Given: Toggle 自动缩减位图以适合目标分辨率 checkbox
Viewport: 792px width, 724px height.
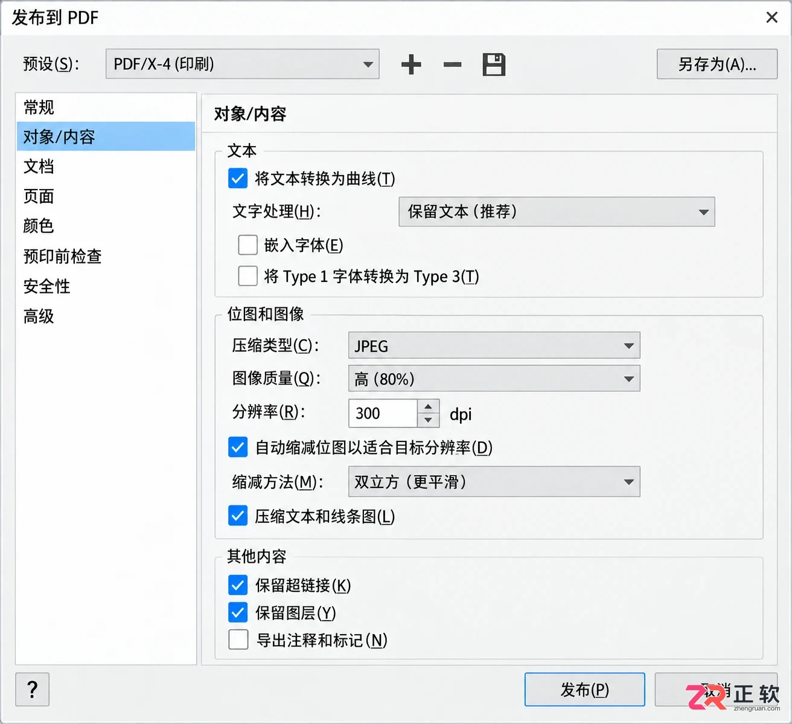Looking at the screenshot, I should pos(238,447).
